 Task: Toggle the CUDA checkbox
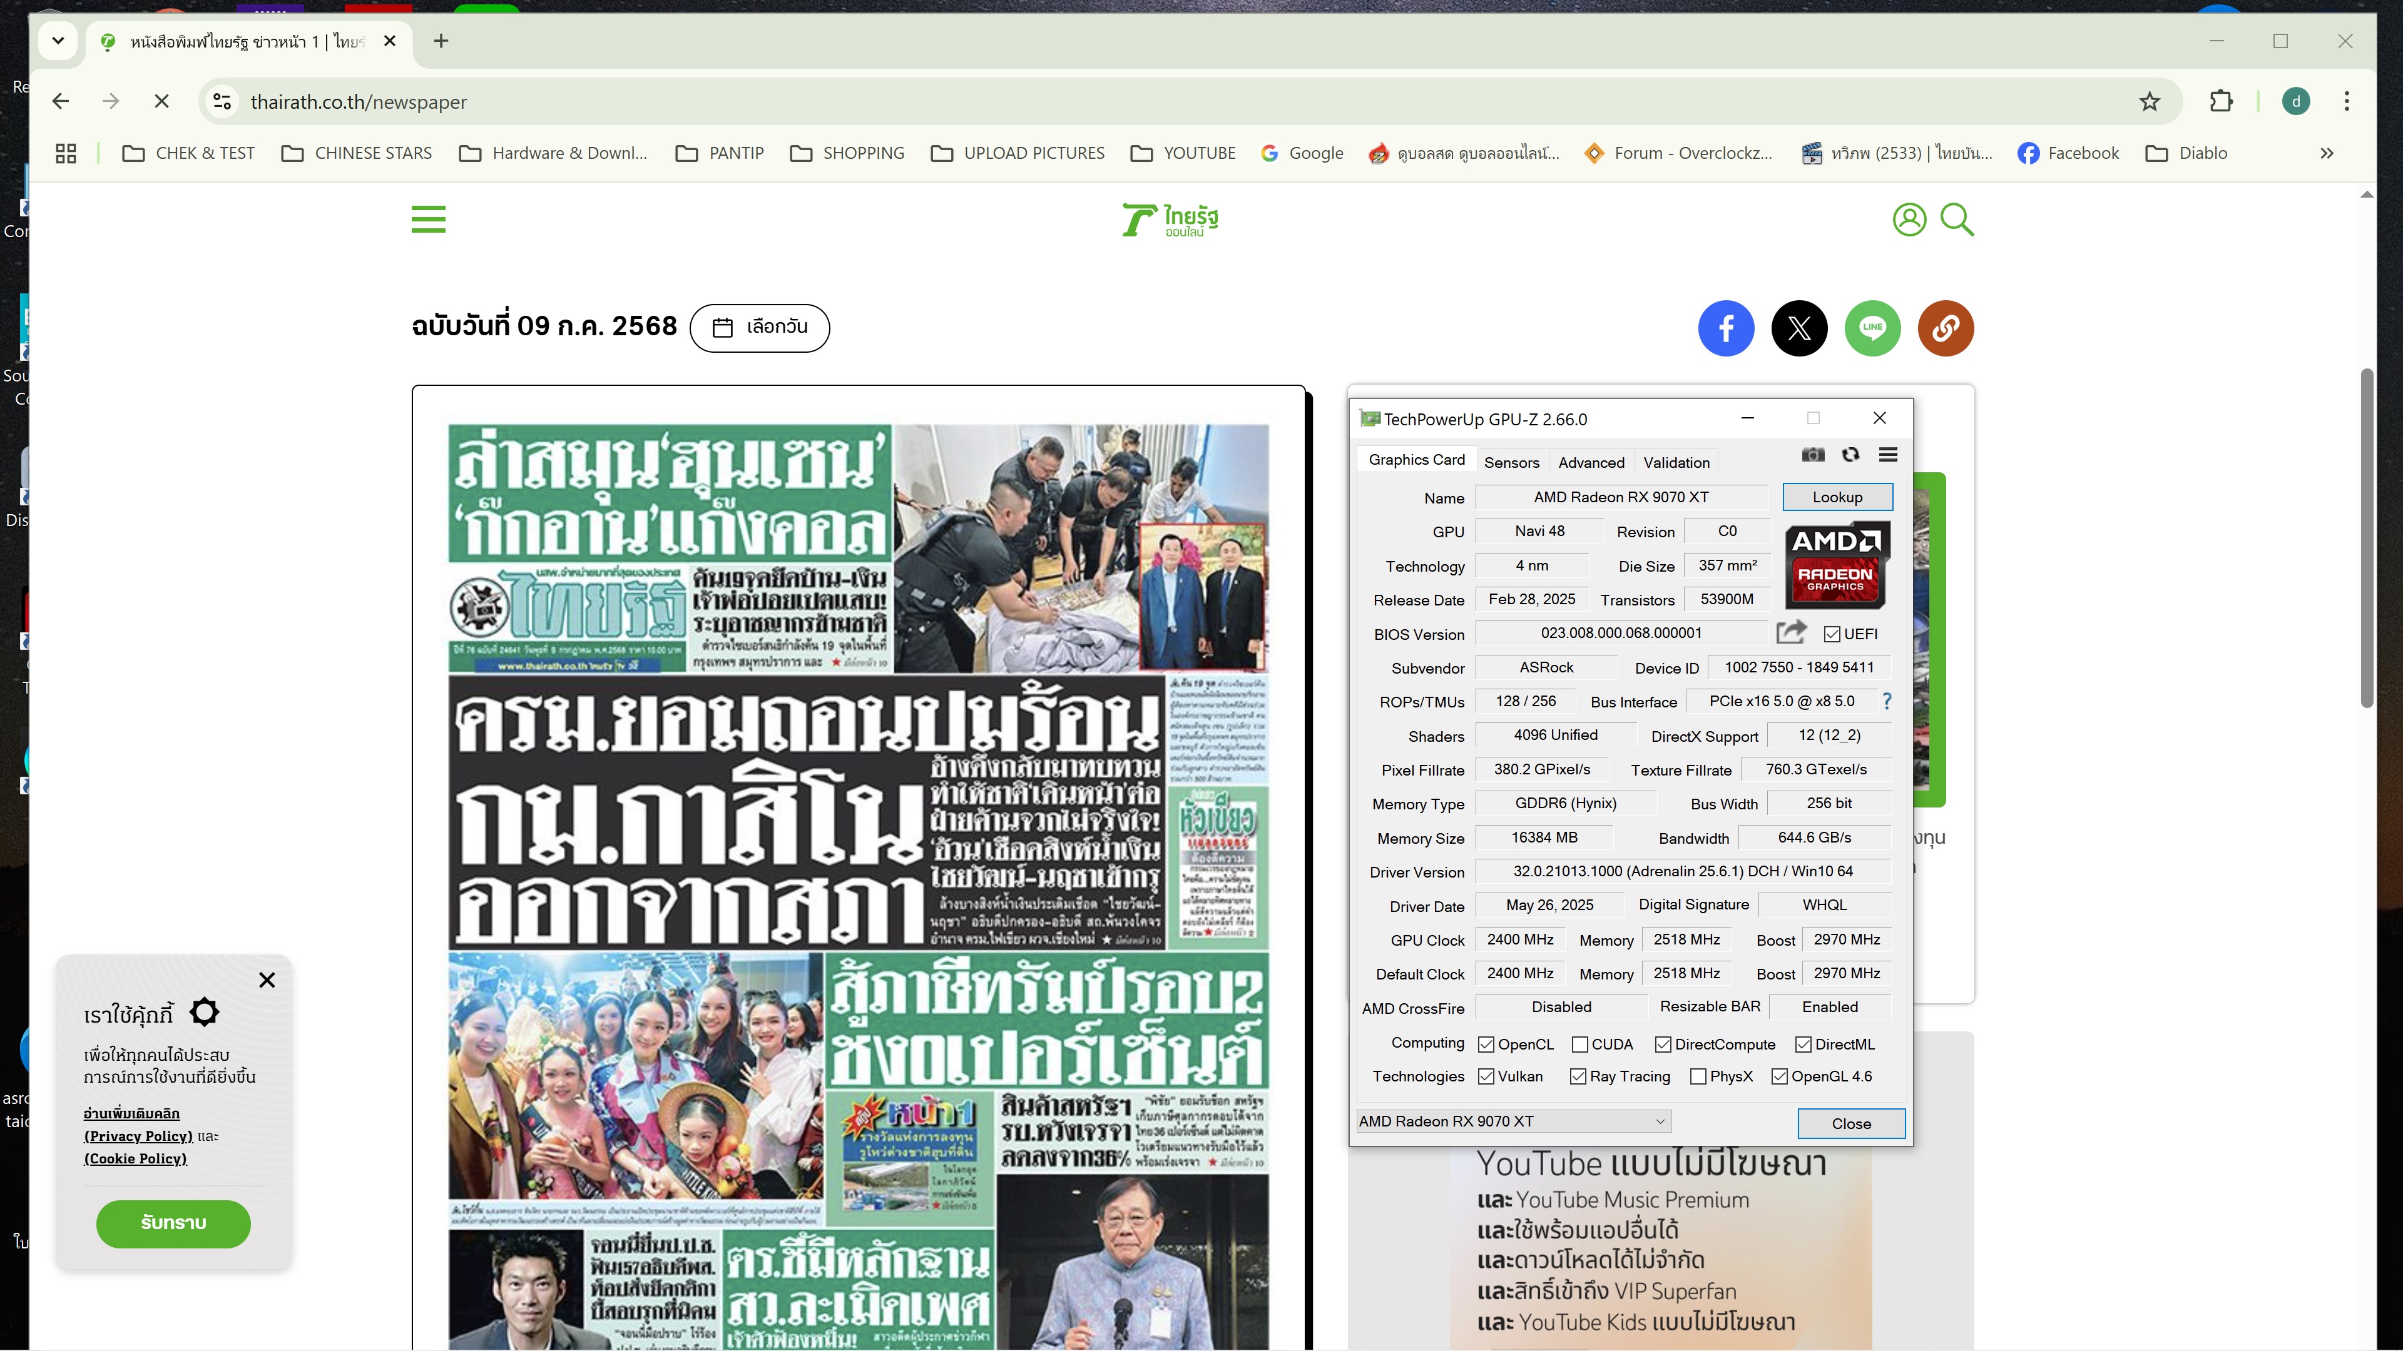click(1579, 1045)
